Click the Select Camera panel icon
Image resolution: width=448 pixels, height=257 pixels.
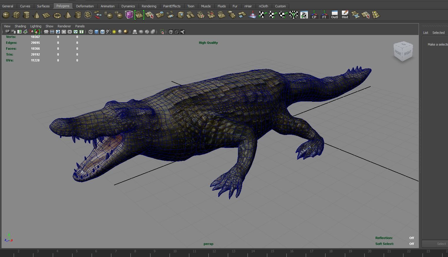pos(7,32)
